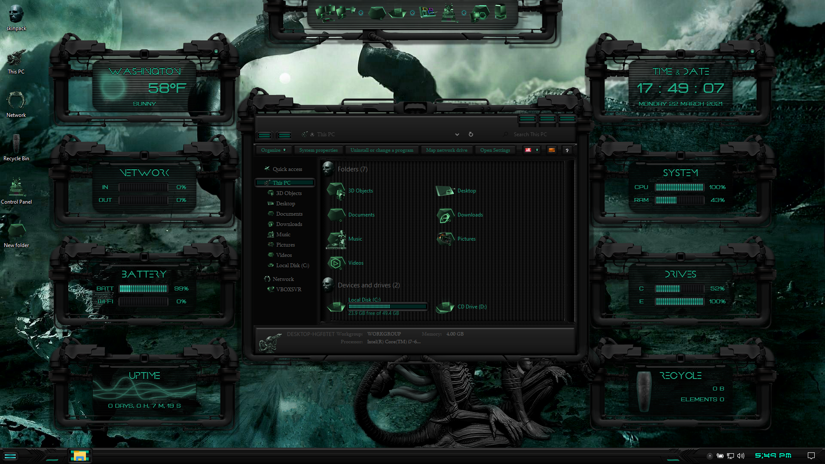This screenshot has width=825, height=464.
Task: Collapse the Folders (7) group header
Action: pyautogui.click(x=352, y=169)
